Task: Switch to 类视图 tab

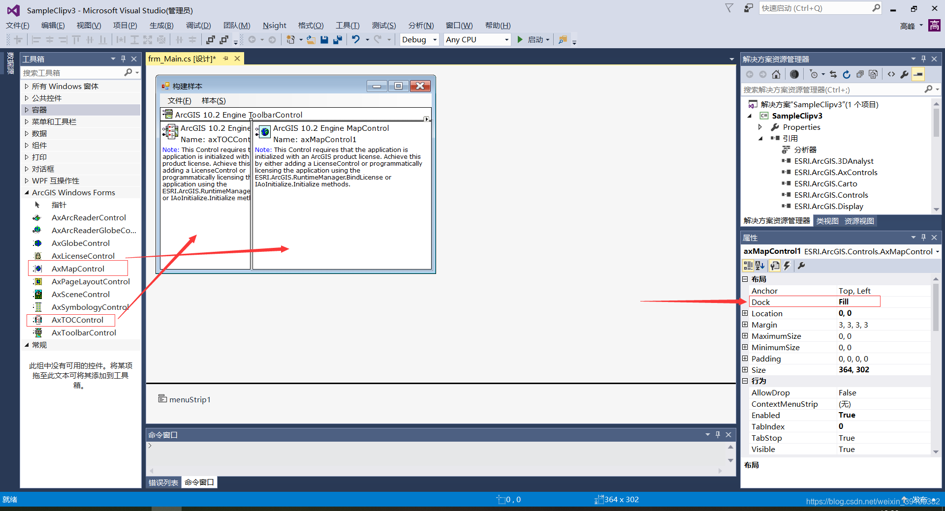Action: (827, 221)
